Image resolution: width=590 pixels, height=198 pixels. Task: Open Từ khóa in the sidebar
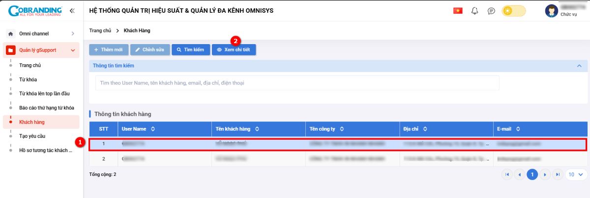tap(28, 79)
